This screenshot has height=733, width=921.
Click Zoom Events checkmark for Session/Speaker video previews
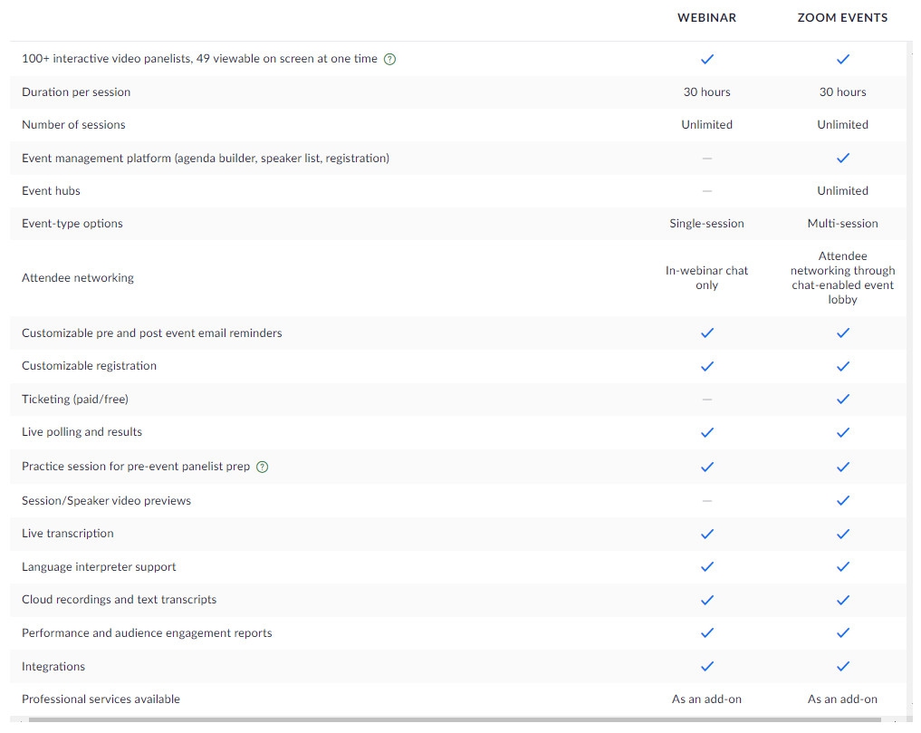pyautogui.click(x=843, y=500)
